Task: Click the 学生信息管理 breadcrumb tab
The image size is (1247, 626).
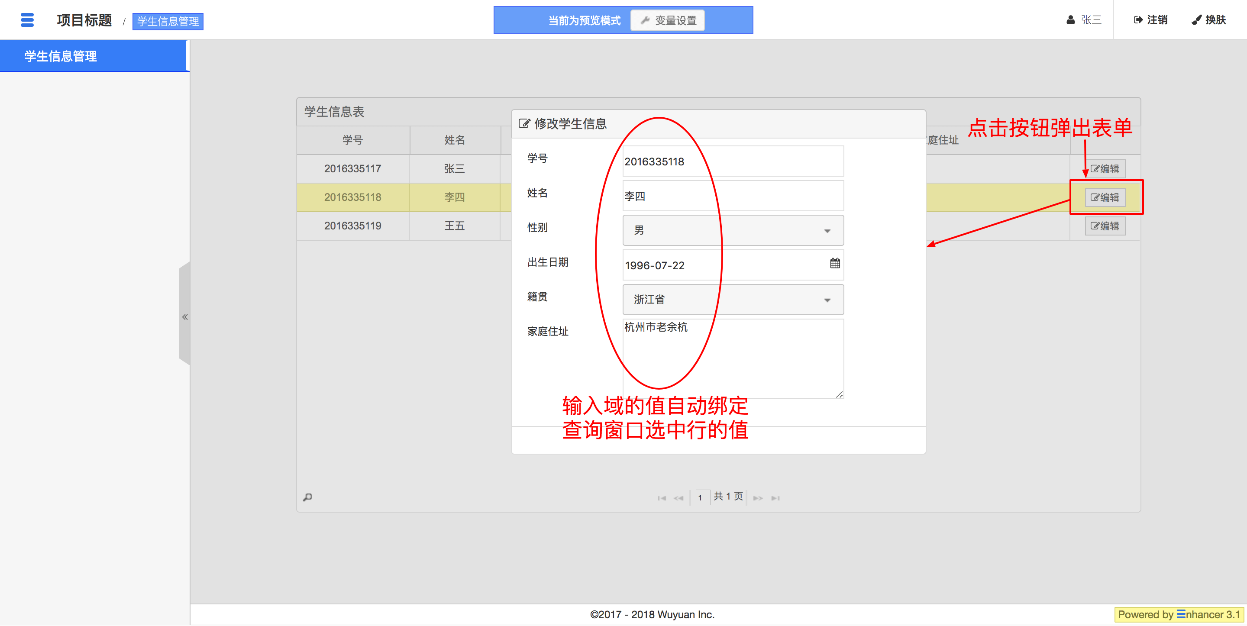Action: (168, 21)
